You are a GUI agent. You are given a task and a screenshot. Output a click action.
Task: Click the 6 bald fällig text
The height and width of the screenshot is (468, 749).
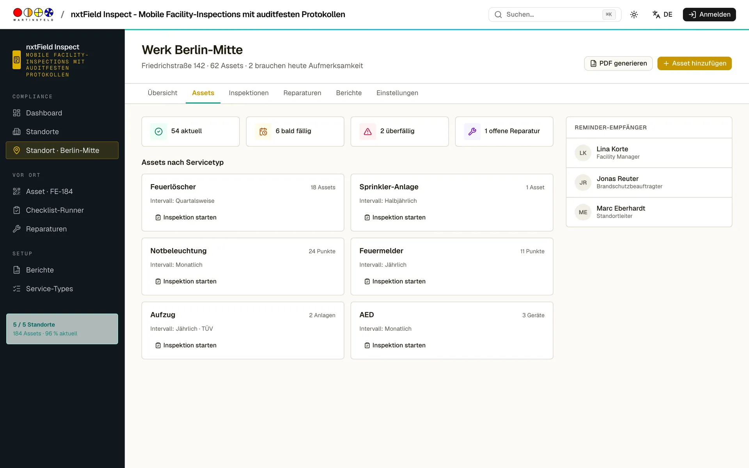[x=293, y=131]
